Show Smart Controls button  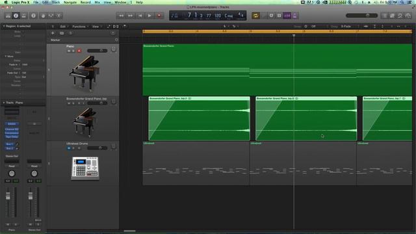[x=43, y=16]
